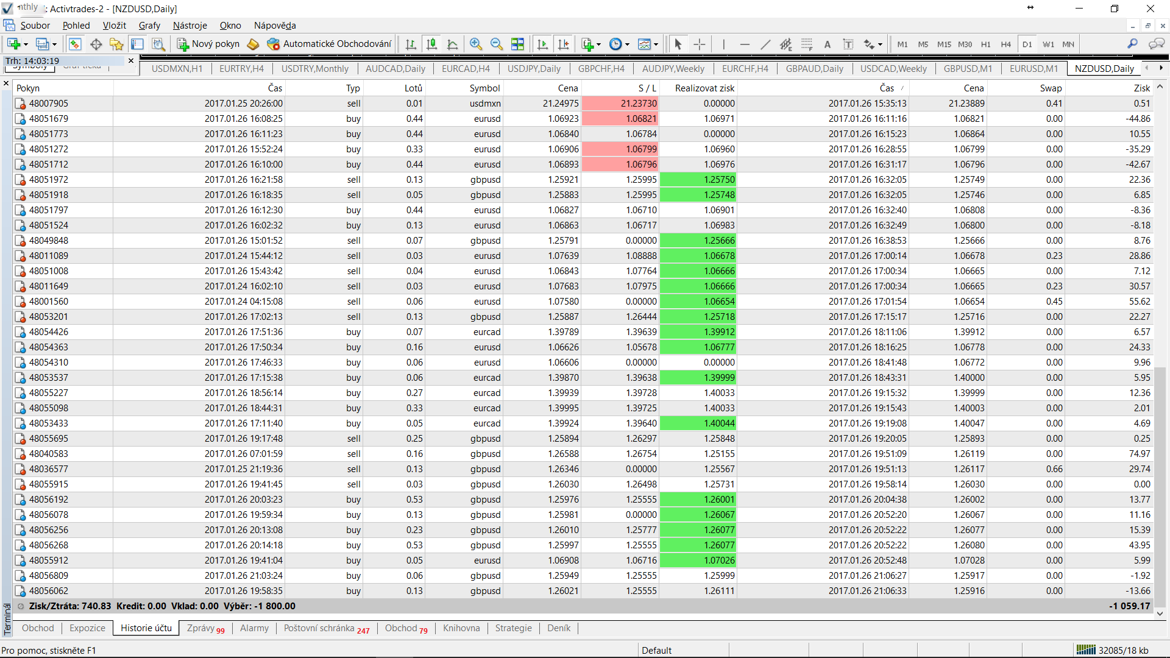Switch chart to line chart type
The image size is (1170, 658).
(x=452, y=44)
